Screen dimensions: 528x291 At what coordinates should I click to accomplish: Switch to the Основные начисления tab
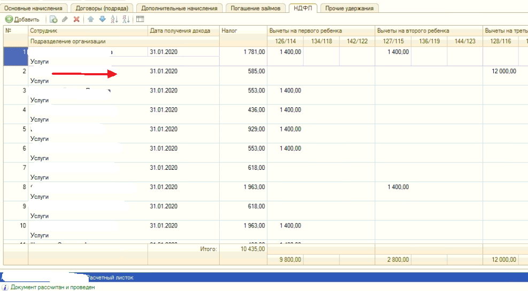pyautogui.click(x=36, y=8)
